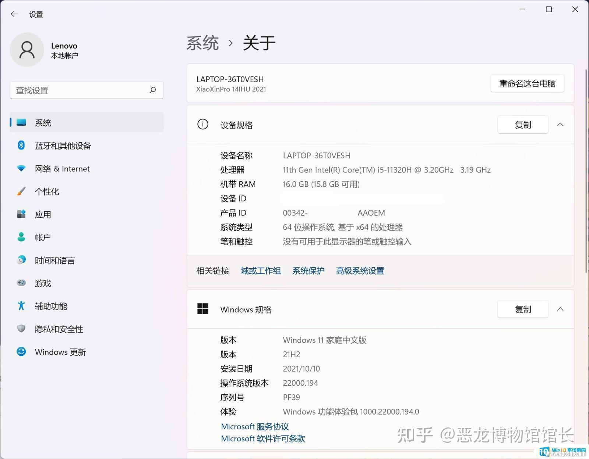589x459 pixels.
Task: Select version value 21H2
Action: (x=292, y=354)
